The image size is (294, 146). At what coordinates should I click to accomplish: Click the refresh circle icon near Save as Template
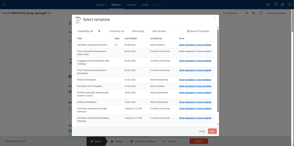click(x=261, y=13)
